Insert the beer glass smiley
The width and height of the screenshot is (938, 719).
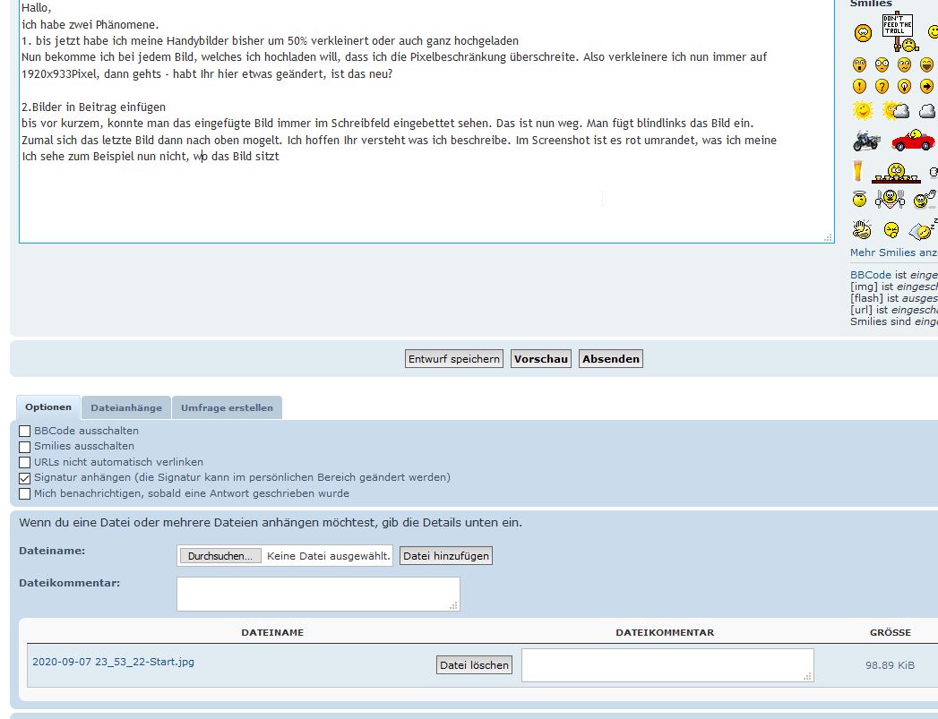point(859,171)
